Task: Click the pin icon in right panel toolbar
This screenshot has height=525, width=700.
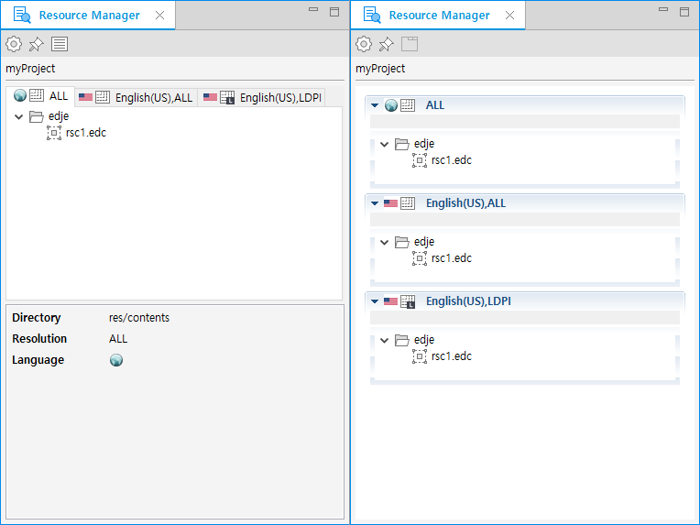Action: tap(387, 44)
